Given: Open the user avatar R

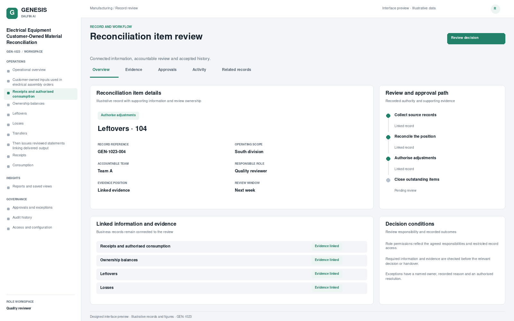Looking at the screenshot, I should click(x=495, y=9).
